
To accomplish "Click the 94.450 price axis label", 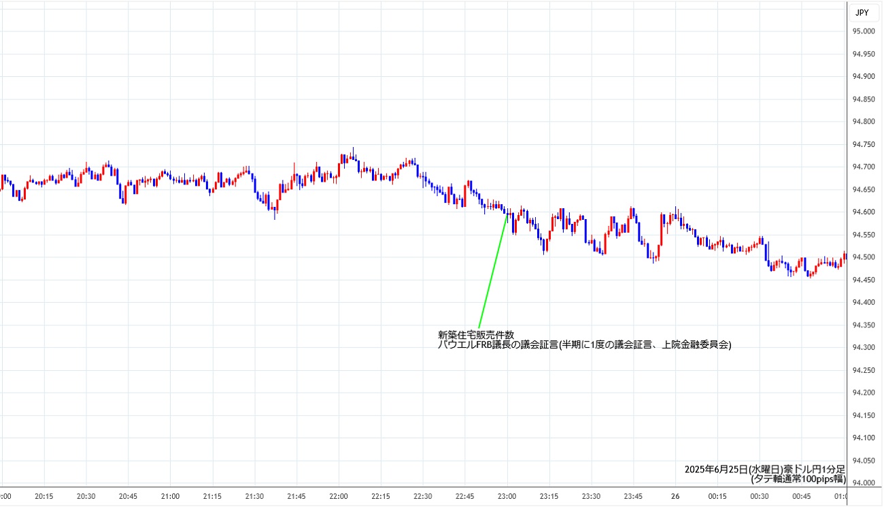I will [864, 280].
